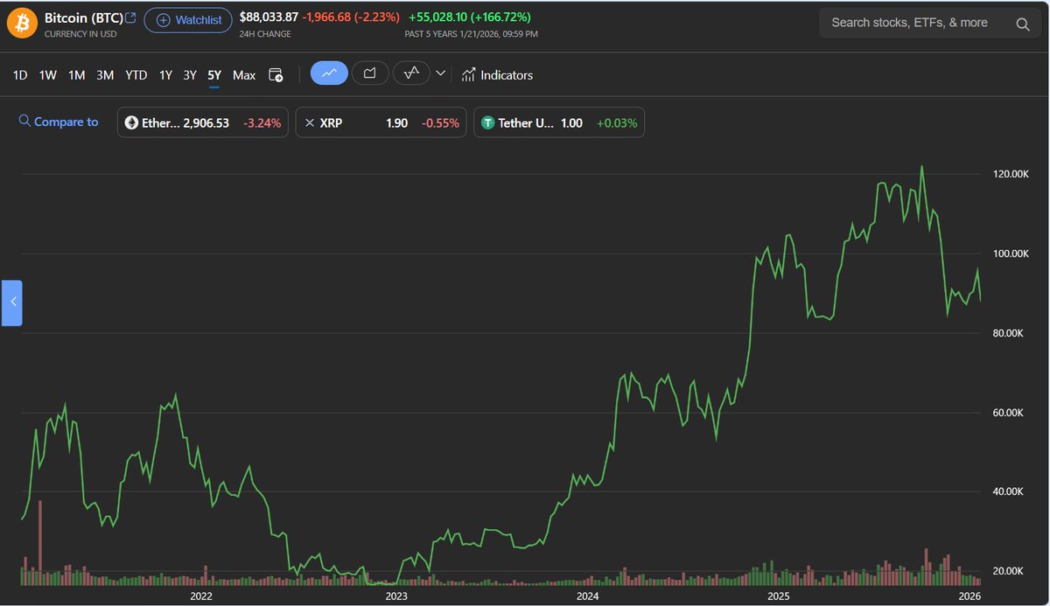Click the 100.00K axis label
The height and width of the screenshot is (606, 1050).
(1010, 254)
